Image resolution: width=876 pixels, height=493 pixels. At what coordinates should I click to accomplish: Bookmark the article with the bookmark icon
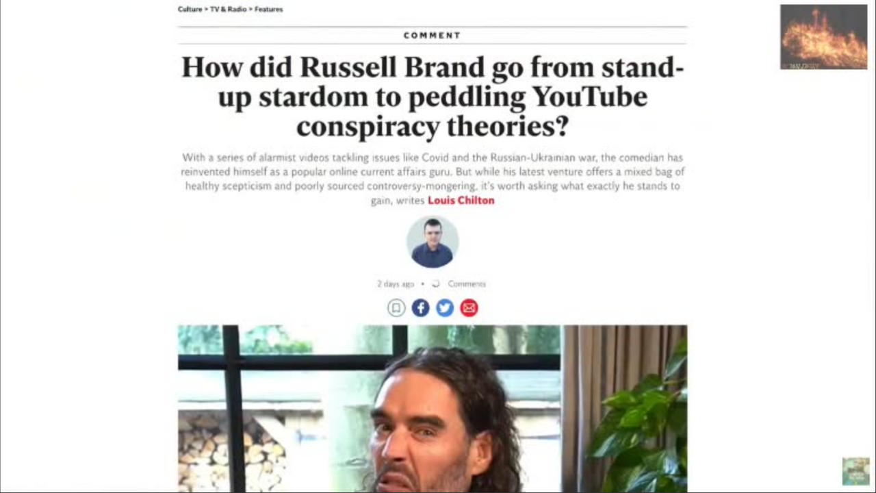tap(396, 308)
